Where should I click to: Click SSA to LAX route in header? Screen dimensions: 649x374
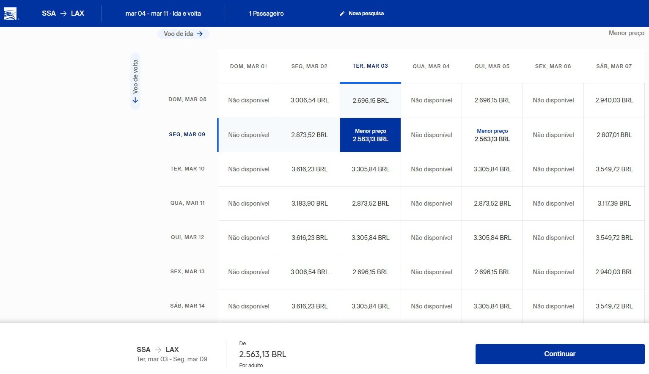pyautogui.click(x=63, y=14)
